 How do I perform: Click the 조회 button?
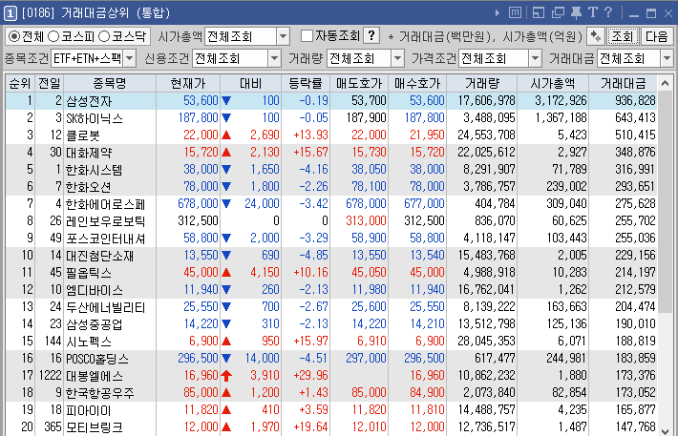623,36
